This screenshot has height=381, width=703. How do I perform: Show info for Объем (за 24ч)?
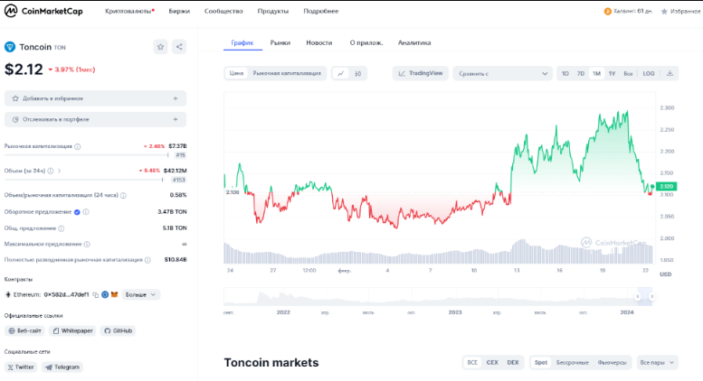(51, 171)
